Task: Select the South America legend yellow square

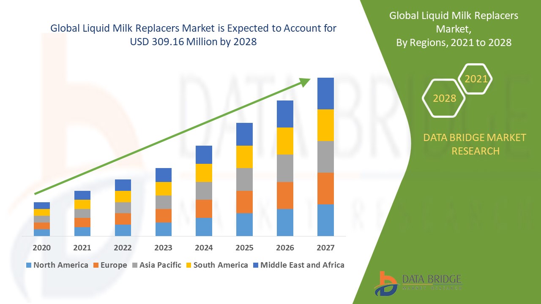Action: [x=189, y=265]
